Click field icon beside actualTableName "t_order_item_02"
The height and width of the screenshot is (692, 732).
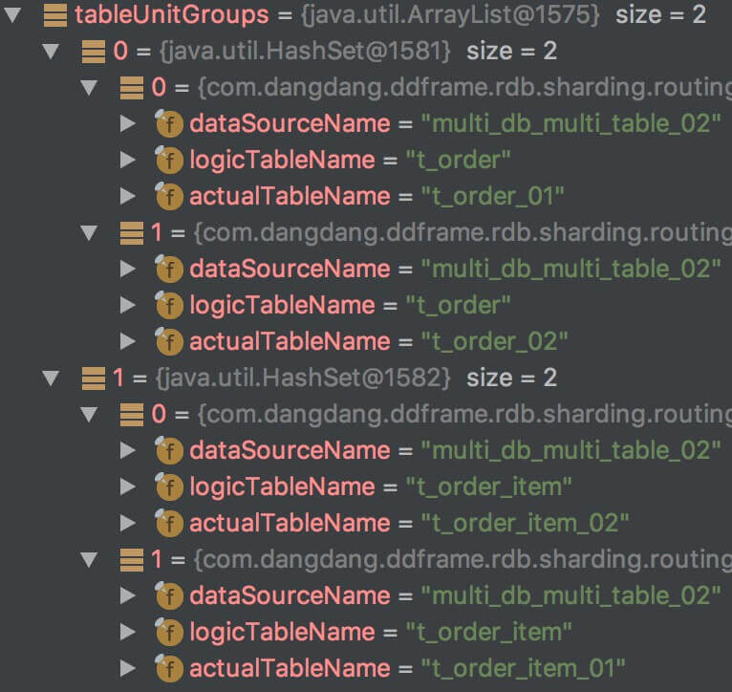pyautogui.click(x=169, y=523)
